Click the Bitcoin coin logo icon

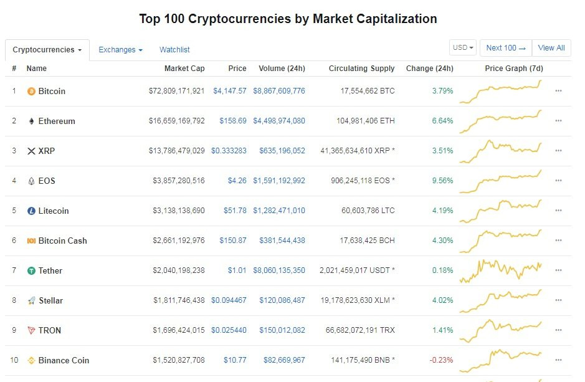(x=31, y=92)
